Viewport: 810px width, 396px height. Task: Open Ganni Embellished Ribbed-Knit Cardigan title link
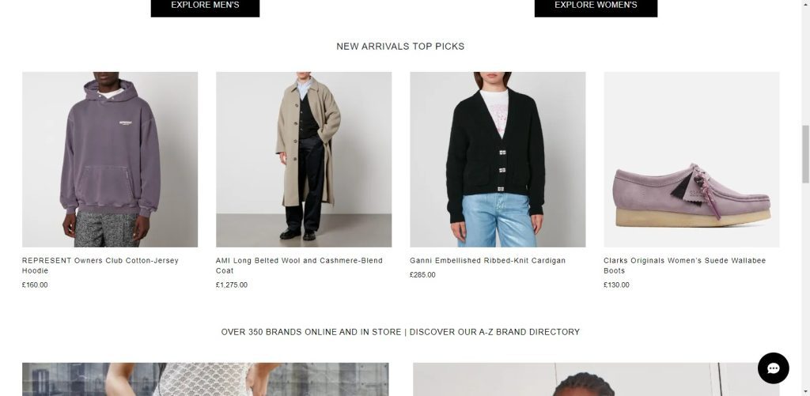[x=487, y=261]
